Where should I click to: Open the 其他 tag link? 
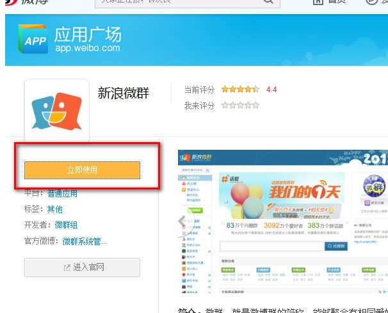[55, 209]
